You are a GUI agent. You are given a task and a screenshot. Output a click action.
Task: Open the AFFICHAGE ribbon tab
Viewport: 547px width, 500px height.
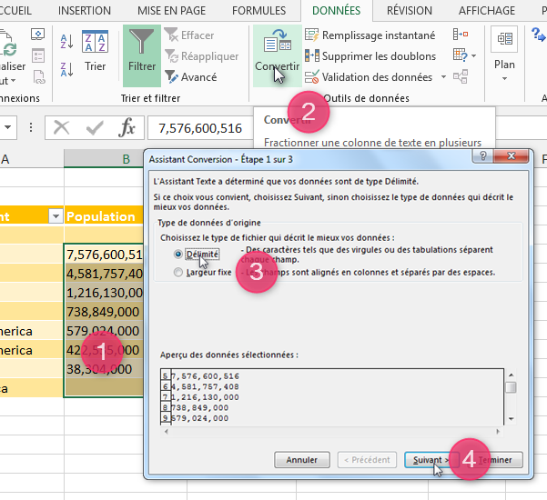coord(487,10)
